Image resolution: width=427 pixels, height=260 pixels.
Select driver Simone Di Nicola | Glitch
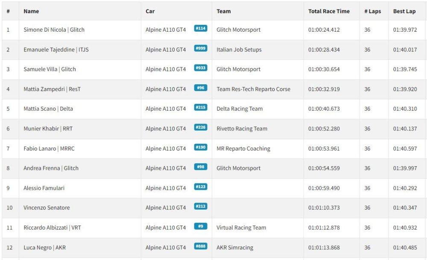click(54, 30)
